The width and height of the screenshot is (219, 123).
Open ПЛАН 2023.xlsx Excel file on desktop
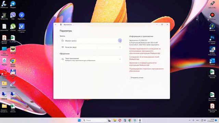pos(13,108)
